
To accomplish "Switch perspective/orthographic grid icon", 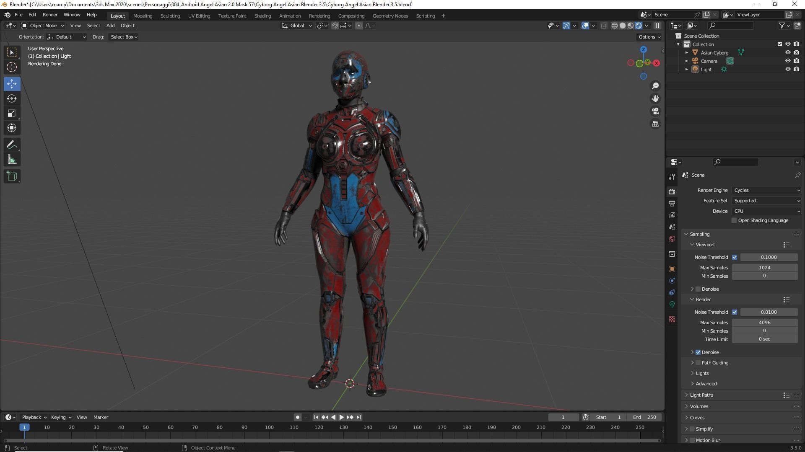I will [x=655, y=124].
